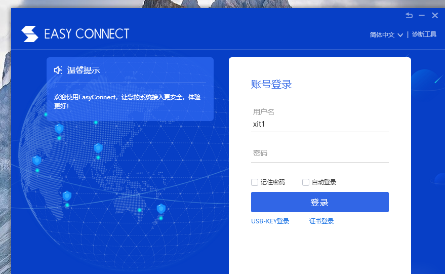Switch to 证书登录 certificate login
This screenshot has width=445, height=274.
tap(321, 221)
